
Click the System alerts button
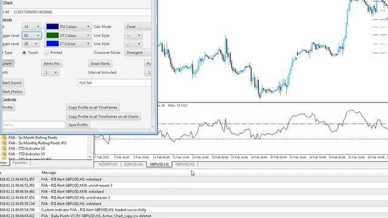tap(7, 64)
